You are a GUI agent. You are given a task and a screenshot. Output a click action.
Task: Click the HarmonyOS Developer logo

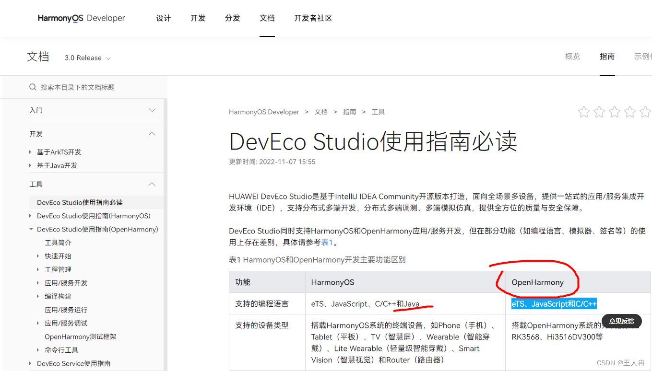(x=81, y=18)
